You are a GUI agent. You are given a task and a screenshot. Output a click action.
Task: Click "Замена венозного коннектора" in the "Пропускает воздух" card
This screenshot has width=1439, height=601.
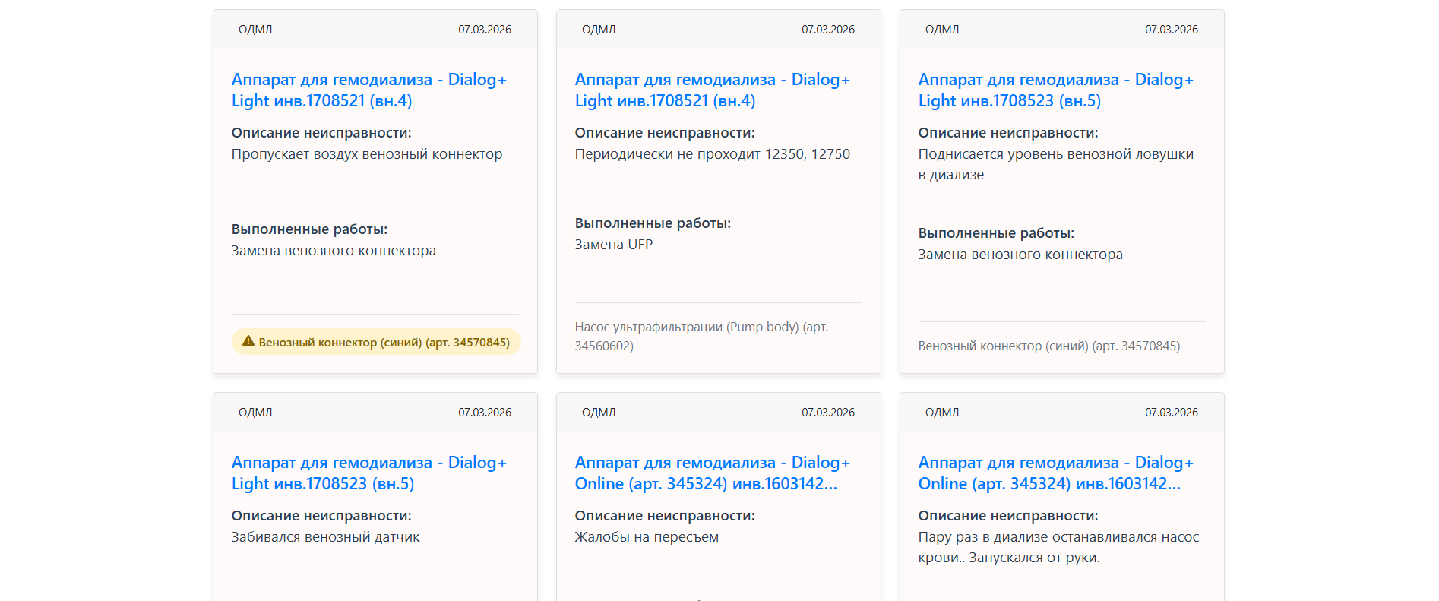click(x=334, y=251)
